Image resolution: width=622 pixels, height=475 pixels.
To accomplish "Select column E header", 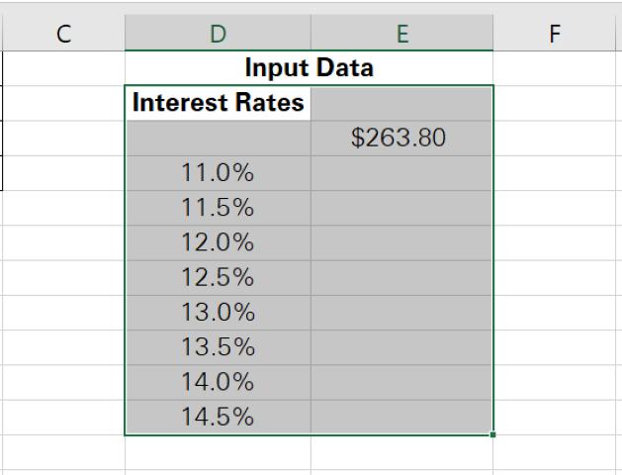I will [x=401, y=35].
